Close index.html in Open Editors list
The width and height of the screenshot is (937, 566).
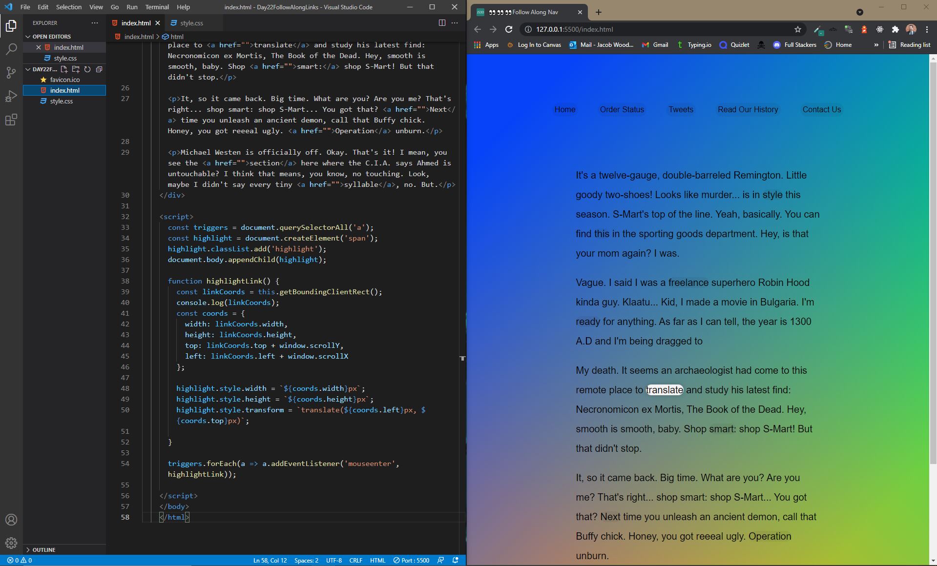click(x=39, y=47)
